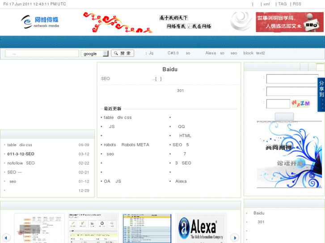The image size is (325, 243).
Task: Open the 301 article link
Action: (x=180, y=91)
